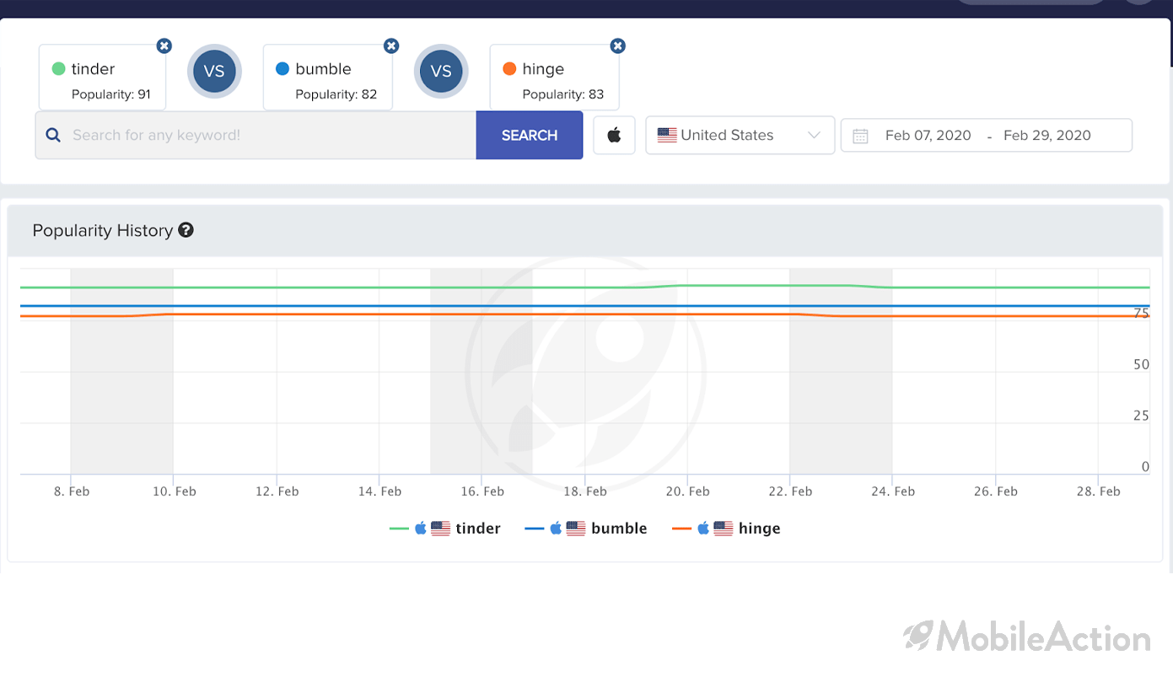Click the "75" y-axis label

[x=1141, y=314]
